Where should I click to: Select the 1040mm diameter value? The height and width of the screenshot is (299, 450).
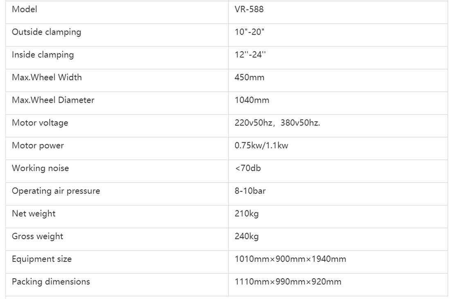click(x=252, y=100)
